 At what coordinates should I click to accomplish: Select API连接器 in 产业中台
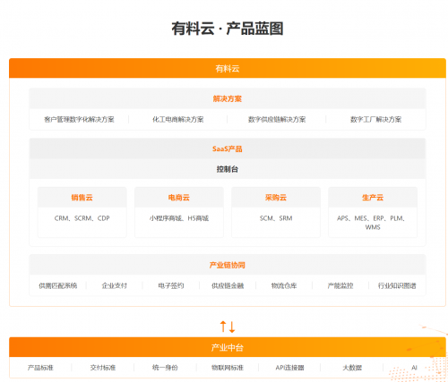click(289, 368)
